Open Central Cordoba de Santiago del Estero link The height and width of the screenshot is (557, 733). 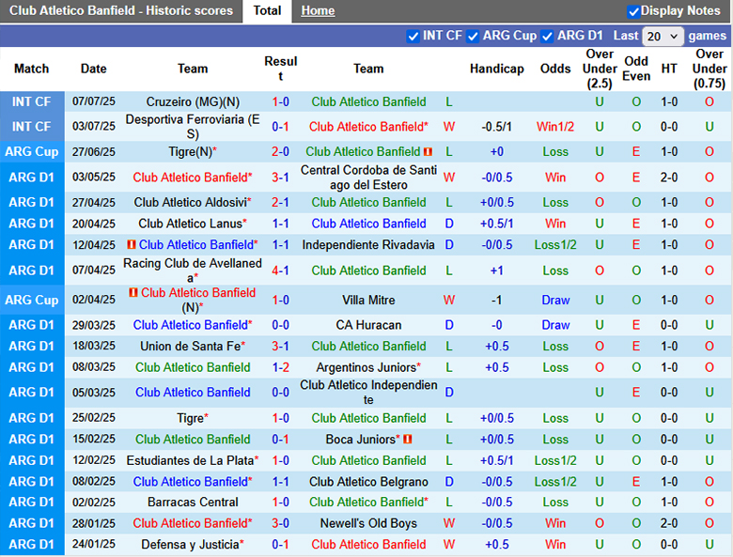point(368,178)
